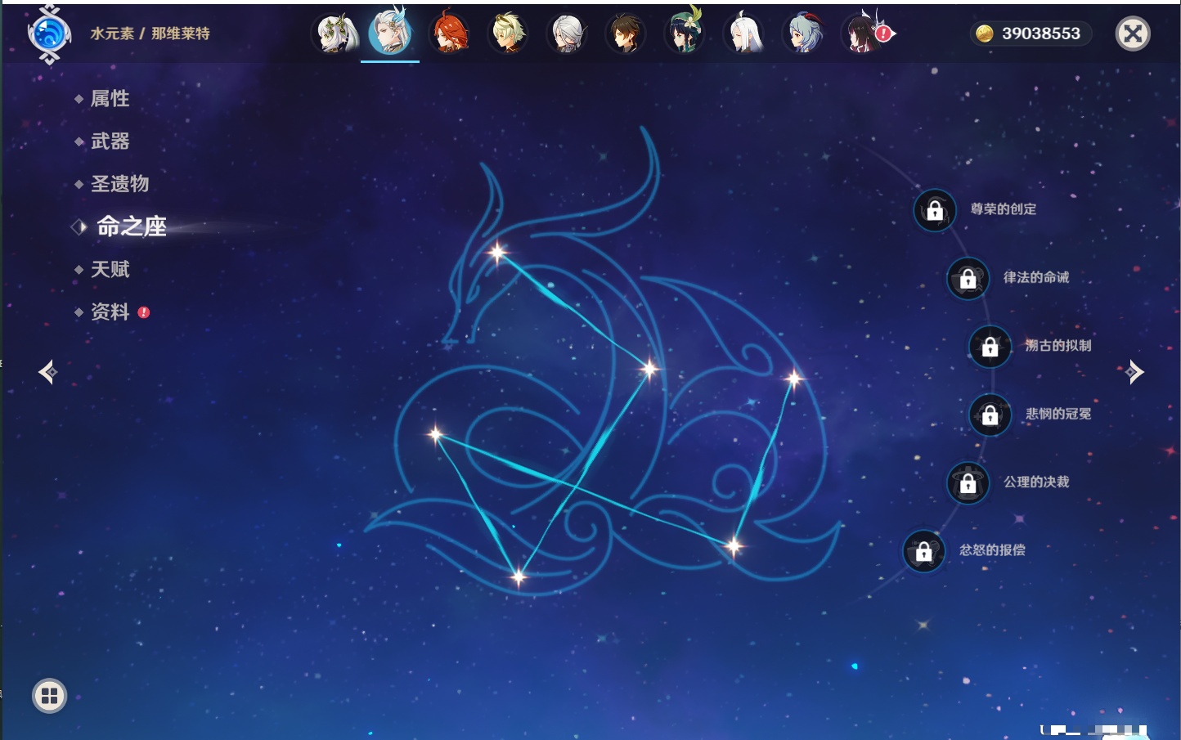Choose the blue-haired avatar with red horns
The width and height of the screenshot is (1181, 740).
[803, 34]
